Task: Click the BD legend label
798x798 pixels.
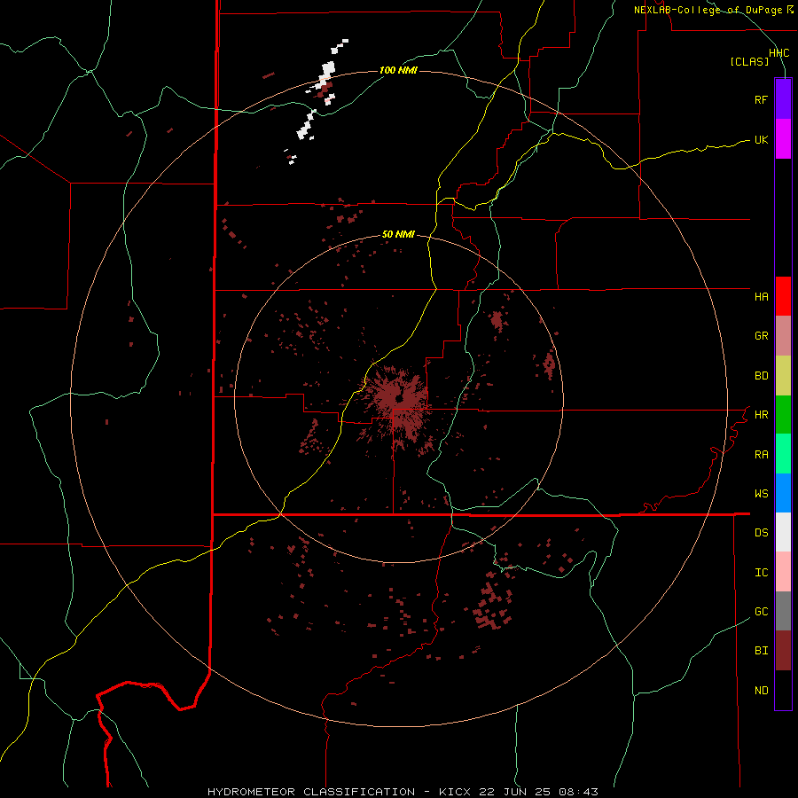Action: [x=761, y=376]
